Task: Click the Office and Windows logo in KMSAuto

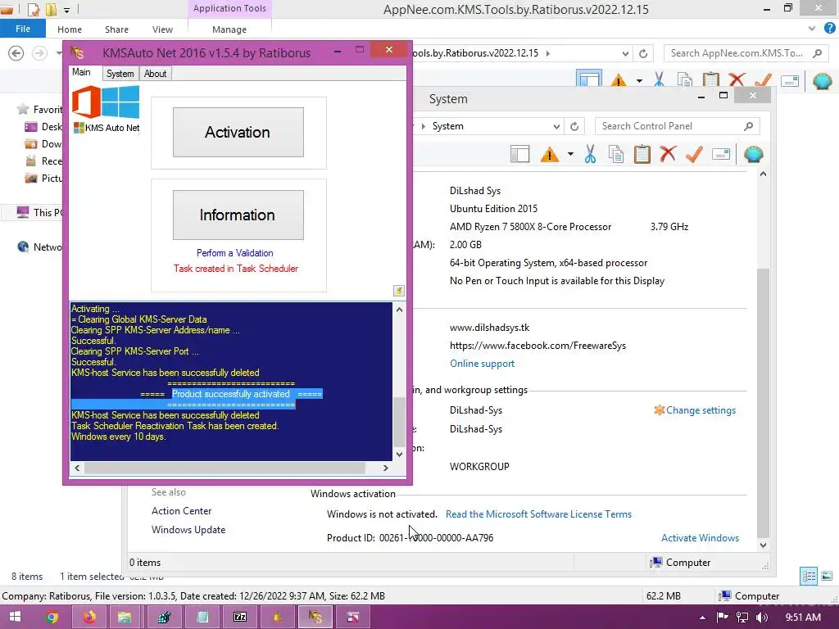Action: point(106,102)
